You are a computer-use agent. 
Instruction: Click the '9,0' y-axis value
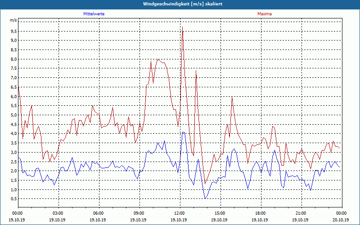(x=14, y=40)
